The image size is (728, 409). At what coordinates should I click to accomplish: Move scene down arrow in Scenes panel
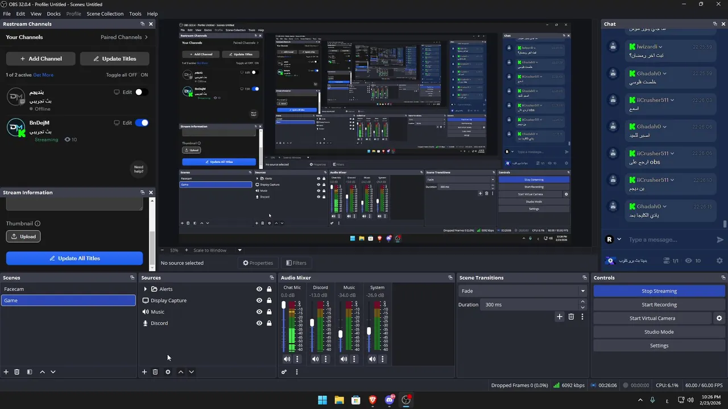click(53, 372)
